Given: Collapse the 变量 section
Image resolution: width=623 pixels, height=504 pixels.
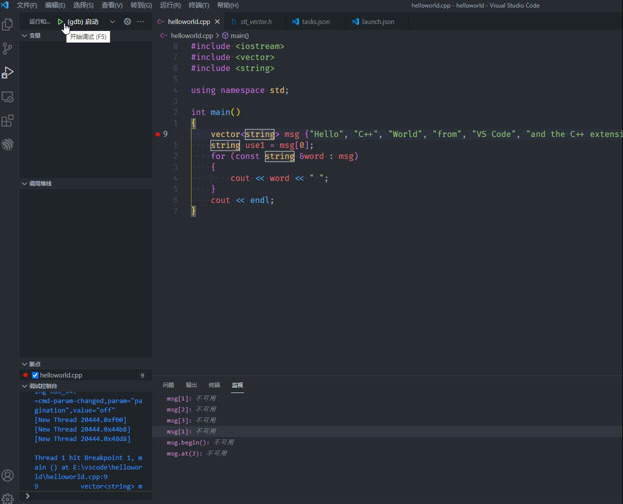Looking at the screenshot, I should (34, 35).
